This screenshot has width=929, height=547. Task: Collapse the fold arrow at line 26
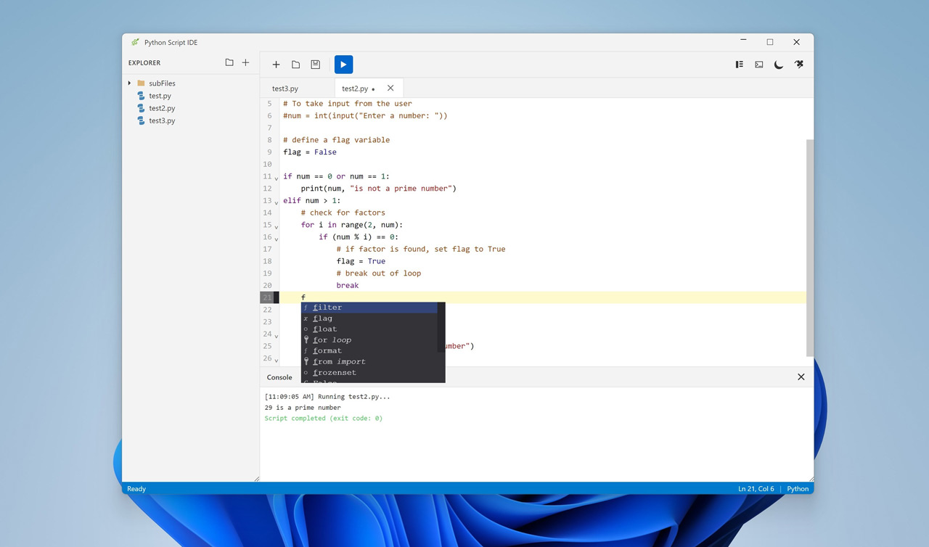[x=277, y=360]
